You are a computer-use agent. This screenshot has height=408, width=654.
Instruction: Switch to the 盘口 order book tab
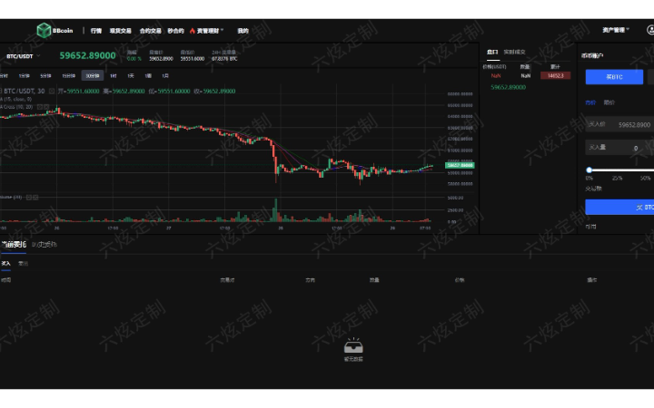(492, 52)
